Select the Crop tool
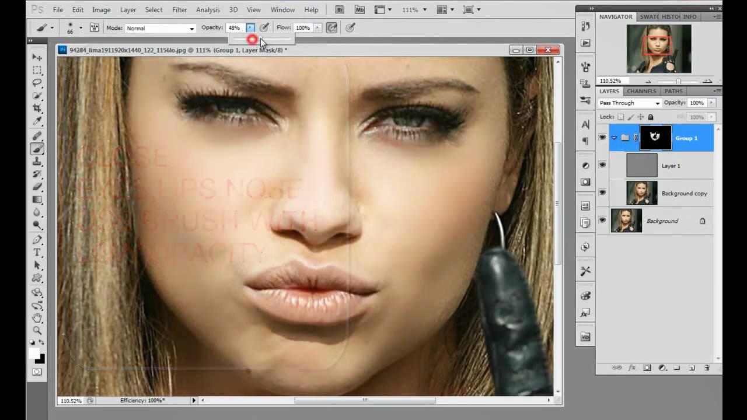The height and width of the screenshot is (420, 747). tap(37, 108)
